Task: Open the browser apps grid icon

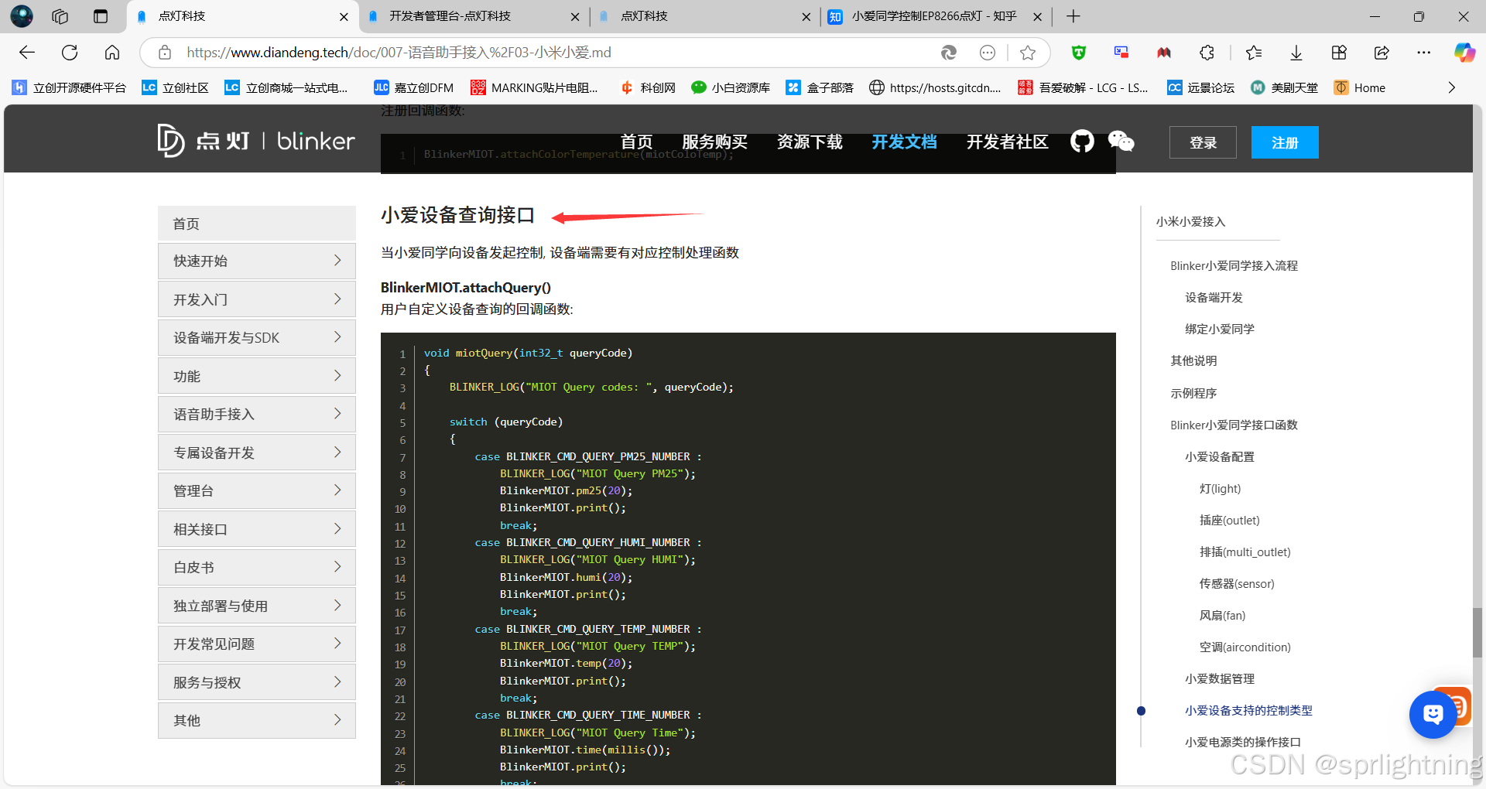Action: (x=1339, y=53)
